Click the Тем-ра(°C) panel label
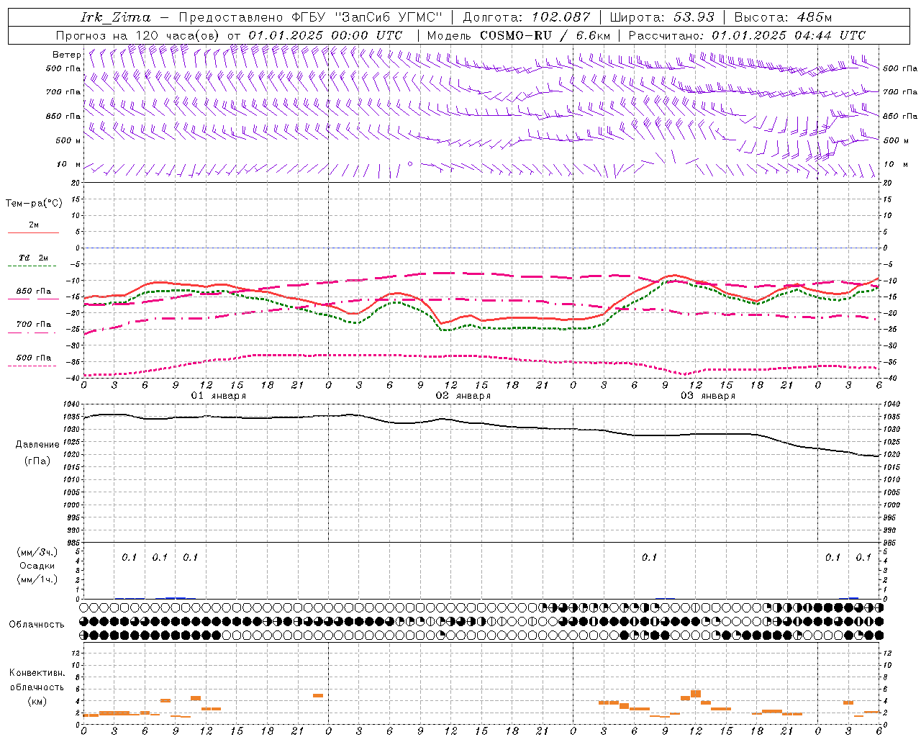 [x=34, y=203]
